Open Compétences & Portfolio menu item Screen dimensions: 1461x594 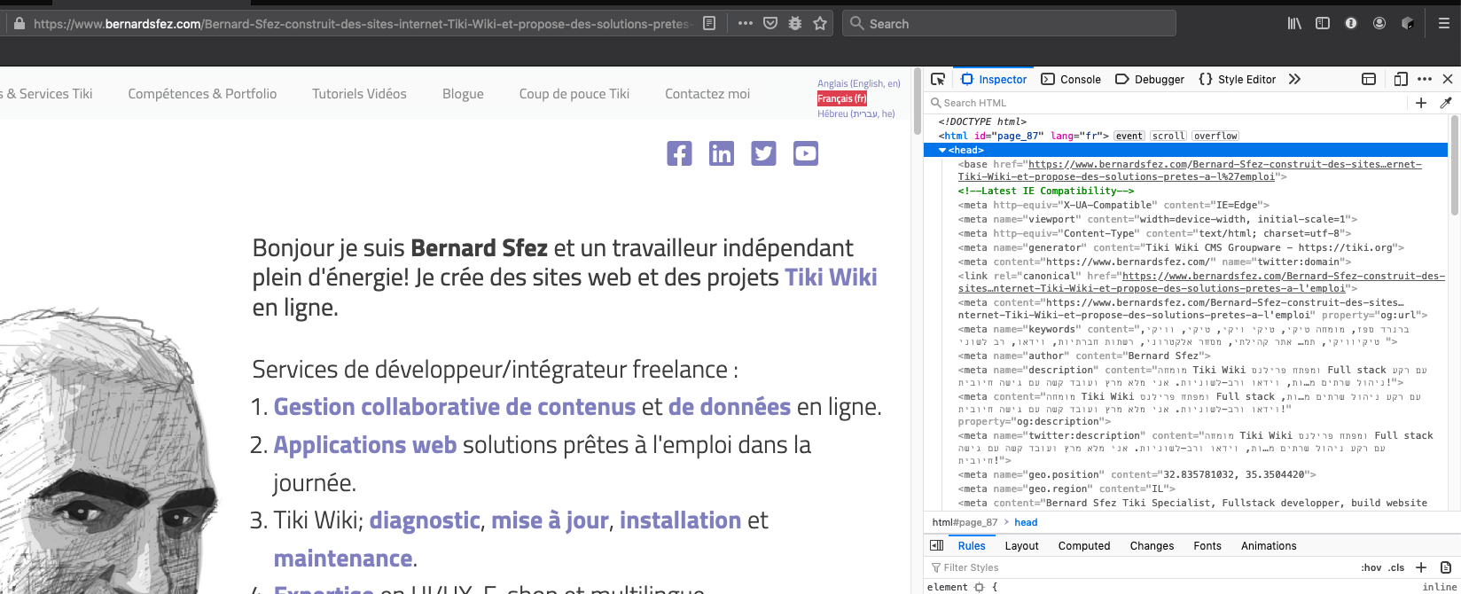(x=202, y=94)
